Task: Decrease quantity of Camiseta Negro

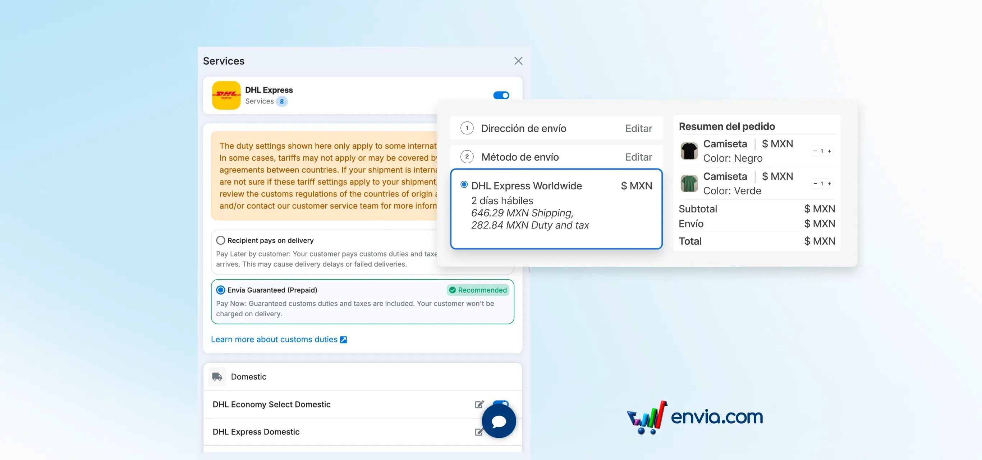Action: tap(815, 151)
